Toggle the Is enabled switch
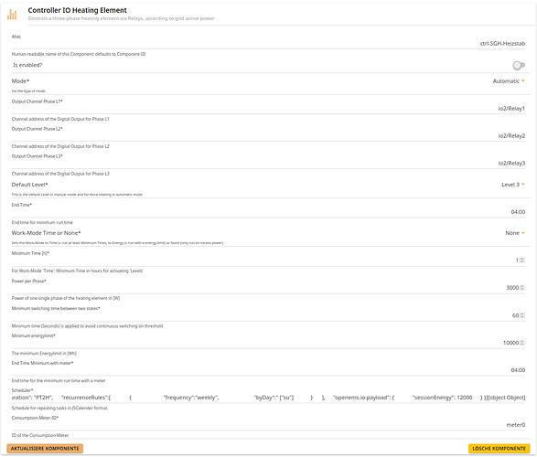The width and height of the screenshot is (537, 457). click(x=519, y=65)
